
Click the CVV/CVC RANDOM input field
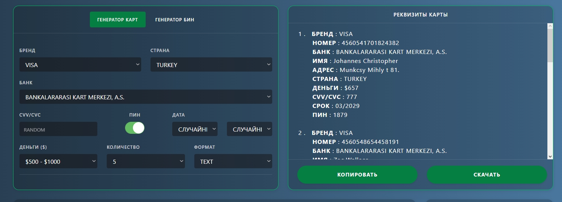(x=58, y=129)
